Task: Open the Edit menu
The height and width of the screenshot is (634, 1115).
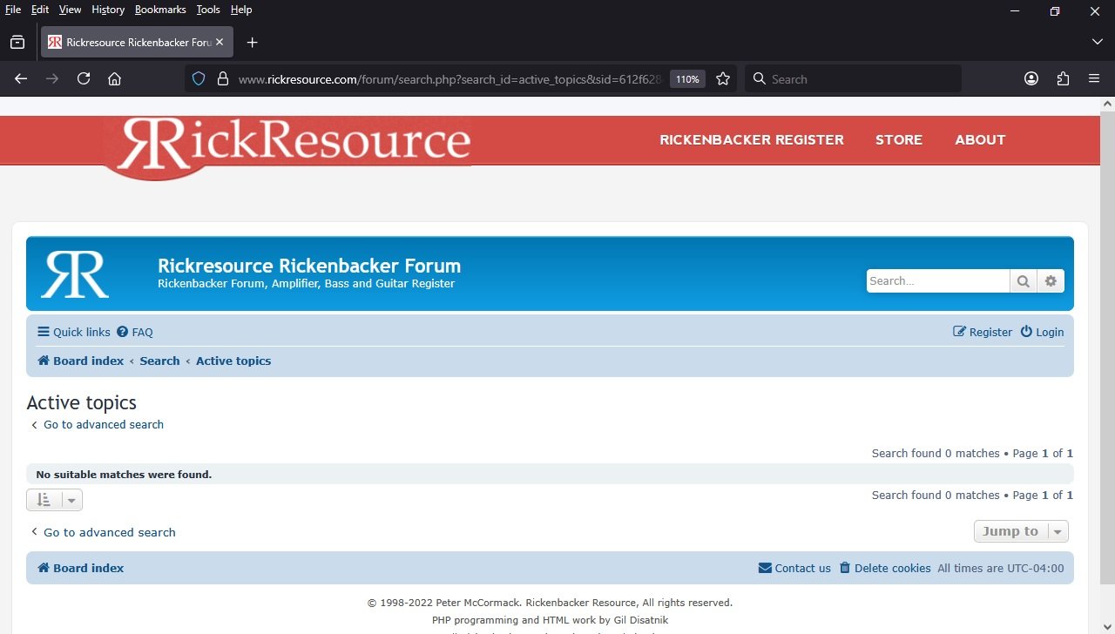Action: (x=40, y=10)
